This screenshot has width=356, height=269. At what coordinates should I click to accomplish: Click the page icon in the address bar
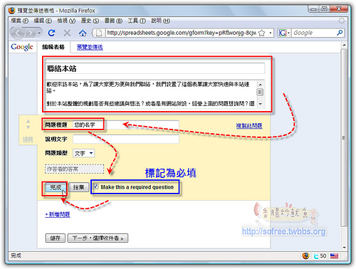(99, 33)
